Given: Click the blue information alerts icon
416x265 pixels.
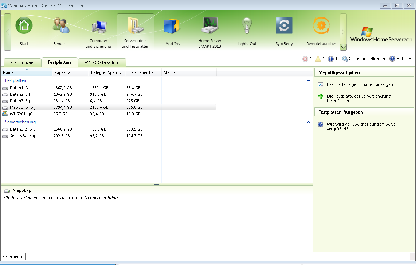Looking at the screenshot, I should 330,59.
